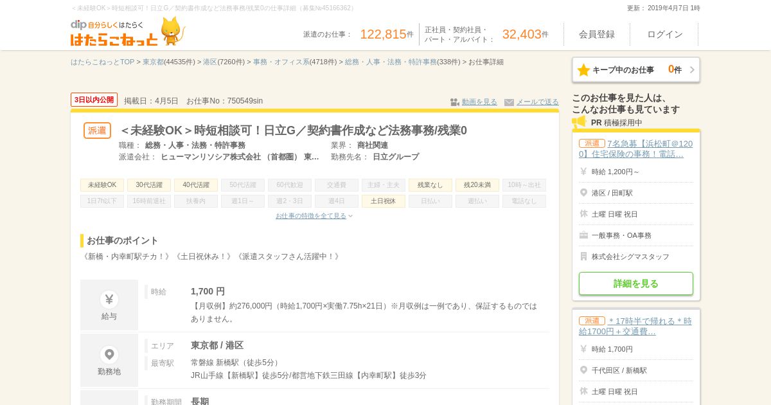Click the 東京都 / 港区 area text
The image size is (771, 405).
tap(217, 345)
